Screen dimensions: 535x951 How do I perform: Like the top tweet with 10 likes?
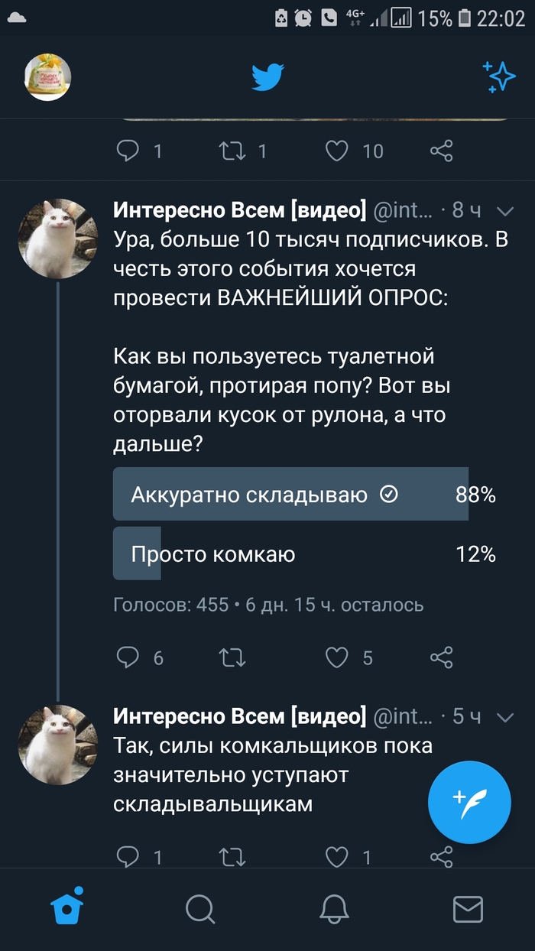coord(337,151)
